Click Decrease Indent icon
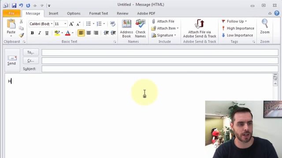 click(x=106, y=33)
